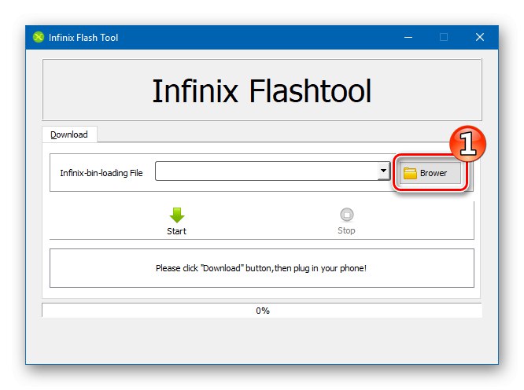Screen dimensions: 524x390
Task: Close the Infinix Flash Tool window
Action: pyautogui.click(x=480, y=37)
